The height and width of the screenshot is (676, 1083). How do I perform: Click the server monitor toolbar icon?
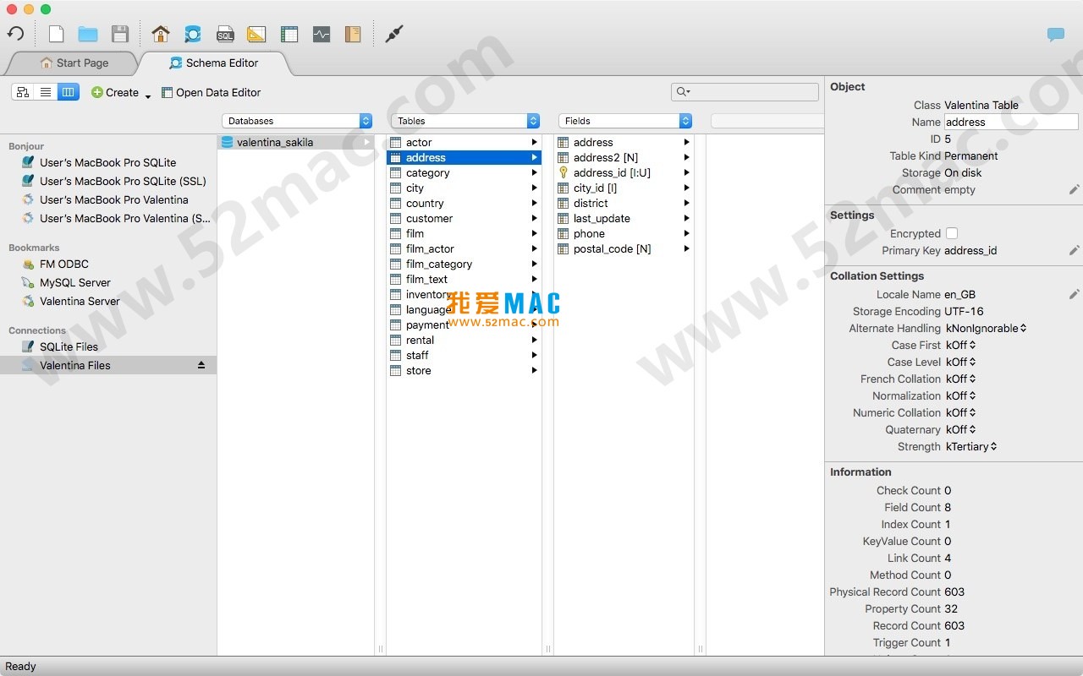tap(321, 34)
